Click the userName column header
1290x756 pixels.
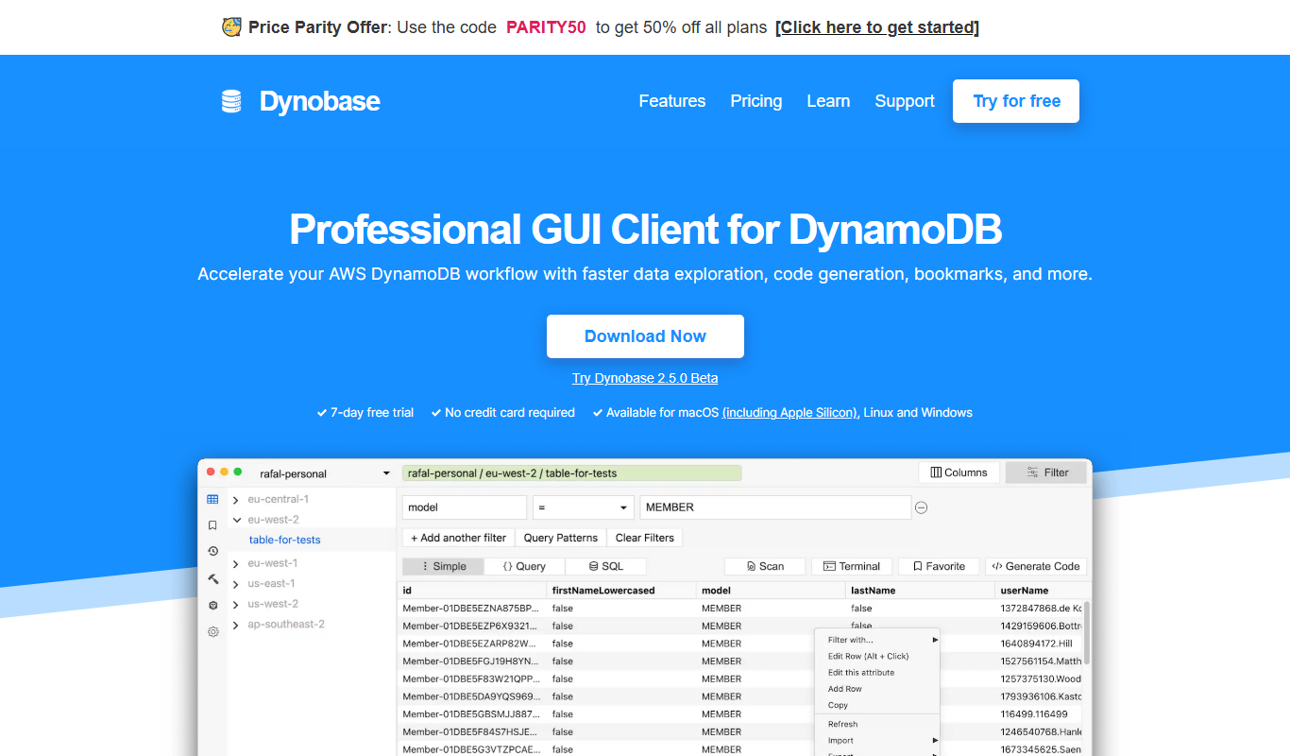tap(1039, 591)
